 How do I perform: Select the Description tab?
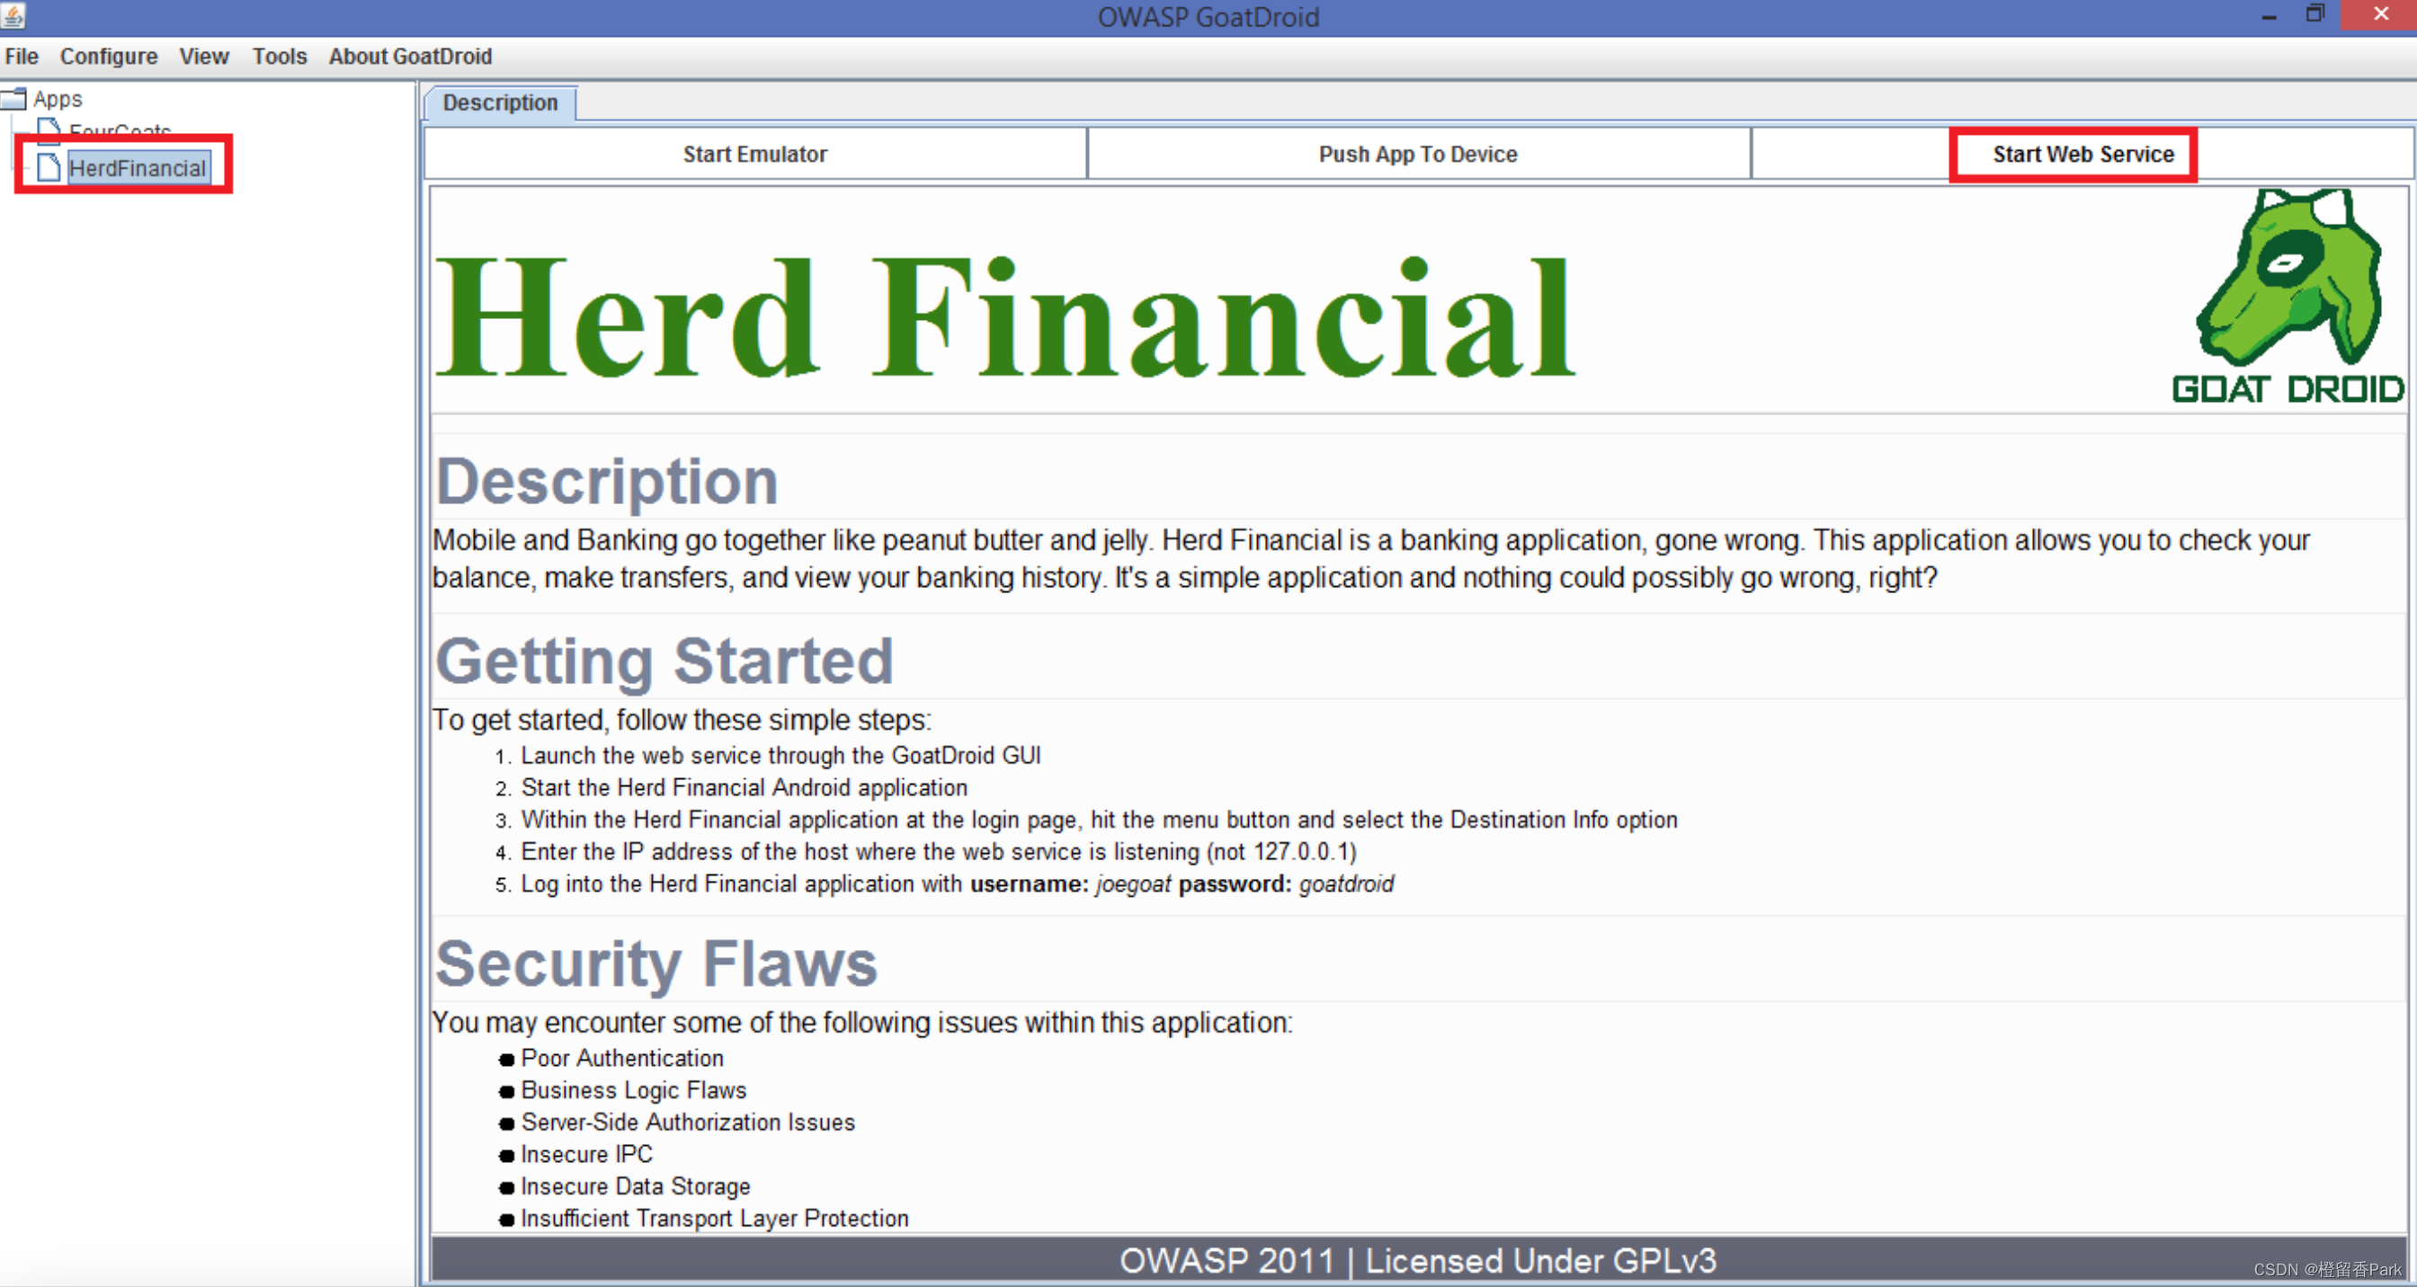coord(499,101)
